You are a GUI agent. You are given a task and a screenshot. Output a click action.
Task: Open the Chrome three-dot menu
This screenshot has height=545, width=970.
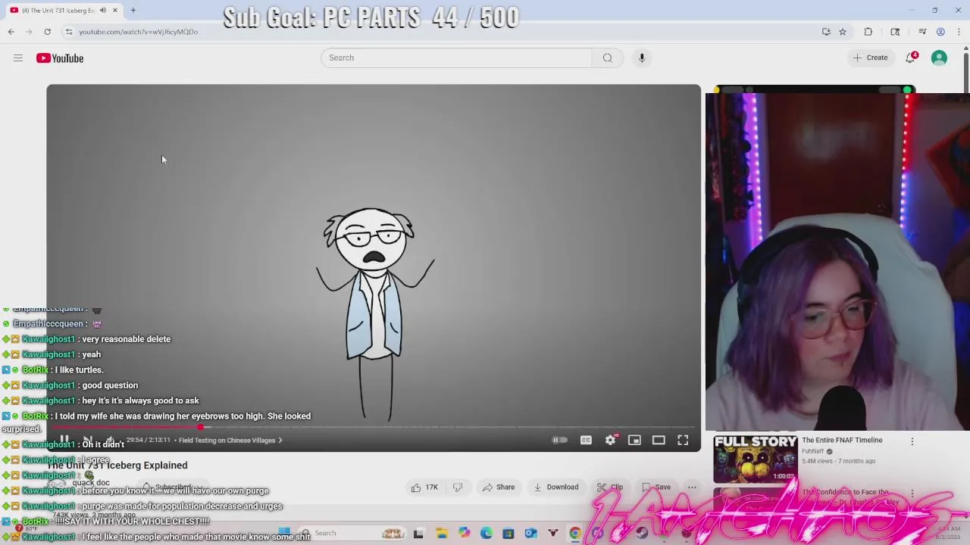pyautogui.click(x=959, y=32)
